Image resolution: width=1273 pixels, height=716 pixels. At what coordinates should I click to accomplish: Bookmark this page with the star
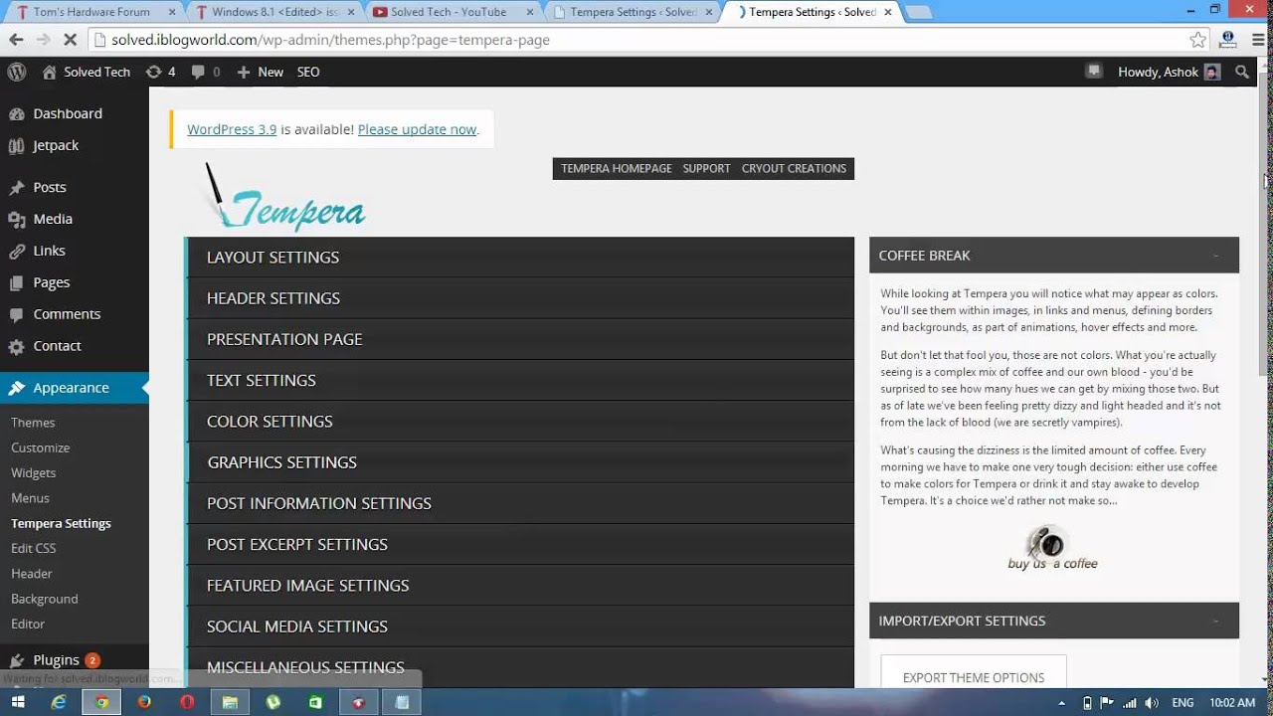1197,40
